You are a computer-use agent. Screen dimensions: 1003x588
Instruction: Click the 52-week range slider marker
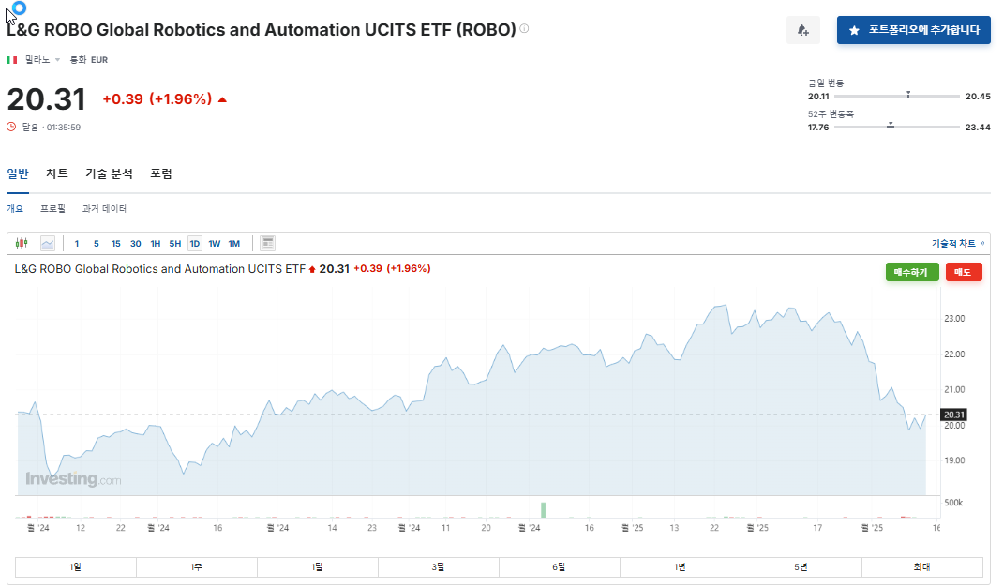tap(890, 126)
